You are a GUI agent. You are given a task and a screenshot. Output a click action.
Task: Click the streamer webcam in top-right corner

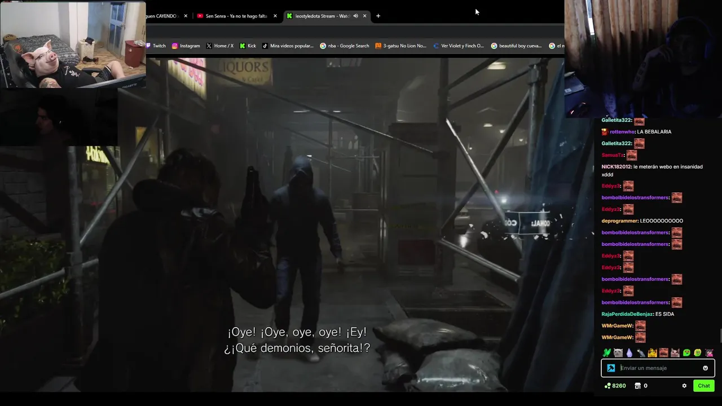click(643, 58)
